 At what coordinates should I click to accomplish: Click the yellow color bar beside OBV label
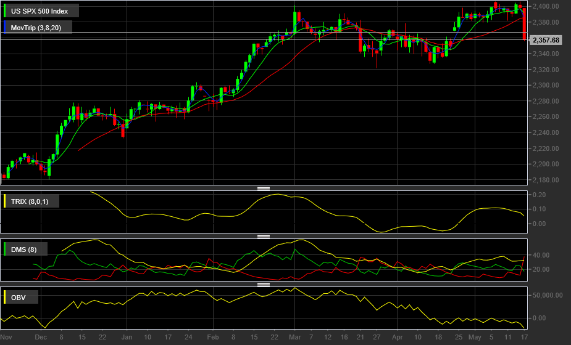(4, 298)
